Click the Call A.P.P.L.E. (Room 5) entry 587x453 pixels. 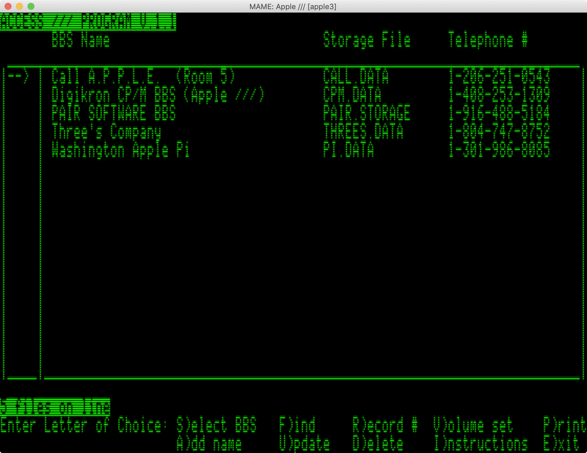(144, 77)
